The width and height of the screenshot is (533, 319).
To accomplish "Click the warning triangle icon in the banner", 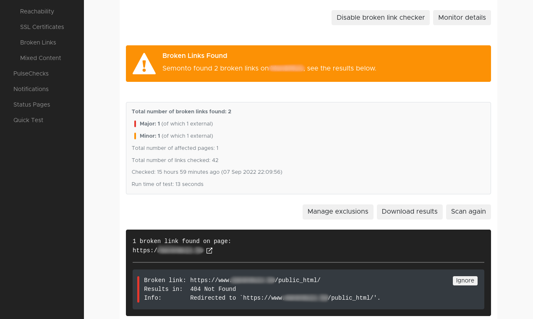I will (144, 64).
